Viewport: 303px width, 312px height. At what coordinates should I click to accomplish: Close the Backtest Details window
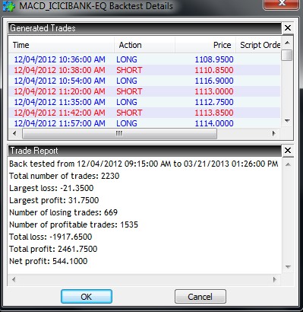click(282, 5)
